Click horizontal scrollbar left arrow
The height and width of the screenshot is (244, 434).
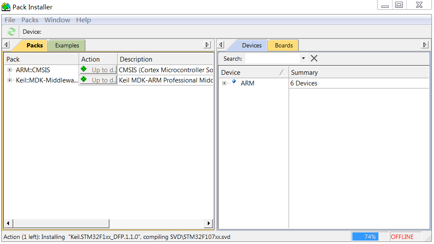click(8, 223)
